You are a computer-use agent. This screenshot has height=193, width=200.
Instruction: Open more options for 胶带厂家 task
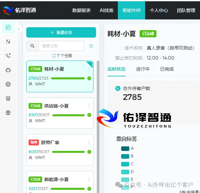[89, 142]
